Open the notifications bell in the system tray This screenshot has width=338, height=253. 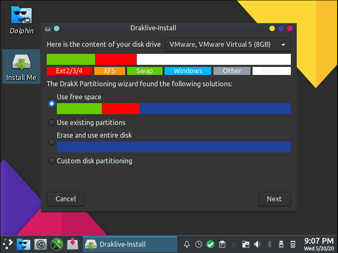[x=187, y=244]
